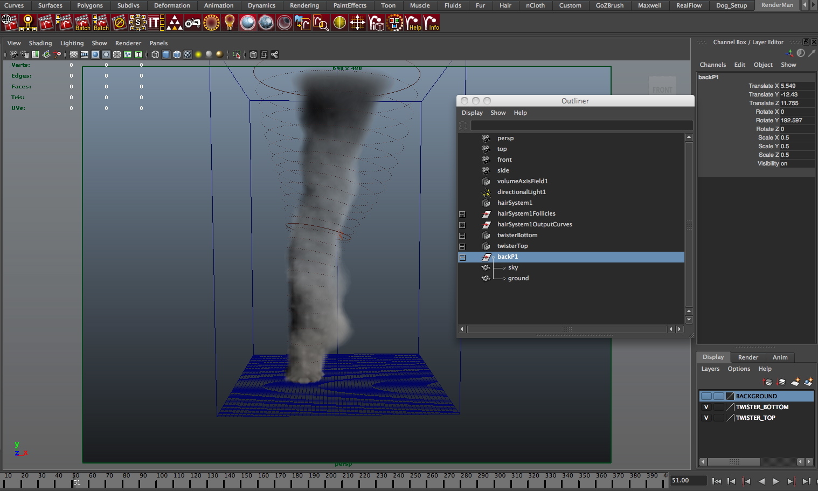Toggle visibility of the TWISTER_BOTTOM layer
Image resolution: width=818 pixels, height=491 pixels.
[706, 407]
